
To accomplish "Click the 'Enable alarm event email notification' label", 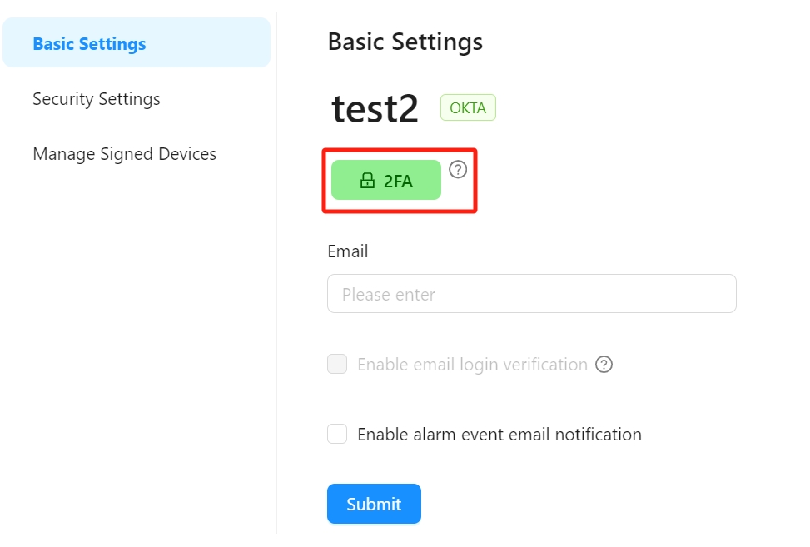I will (x=499, y=435).
